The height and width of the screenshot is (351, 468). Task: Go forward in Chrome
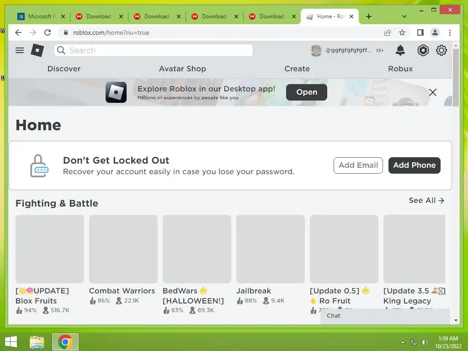pyautogui.click(x=33, y=32)
